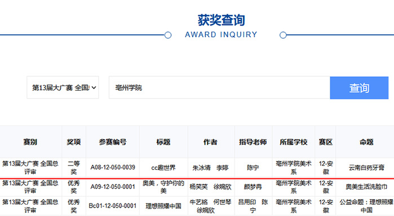Open the 第13届大广赛 competition dropdown

pos(63,88)
